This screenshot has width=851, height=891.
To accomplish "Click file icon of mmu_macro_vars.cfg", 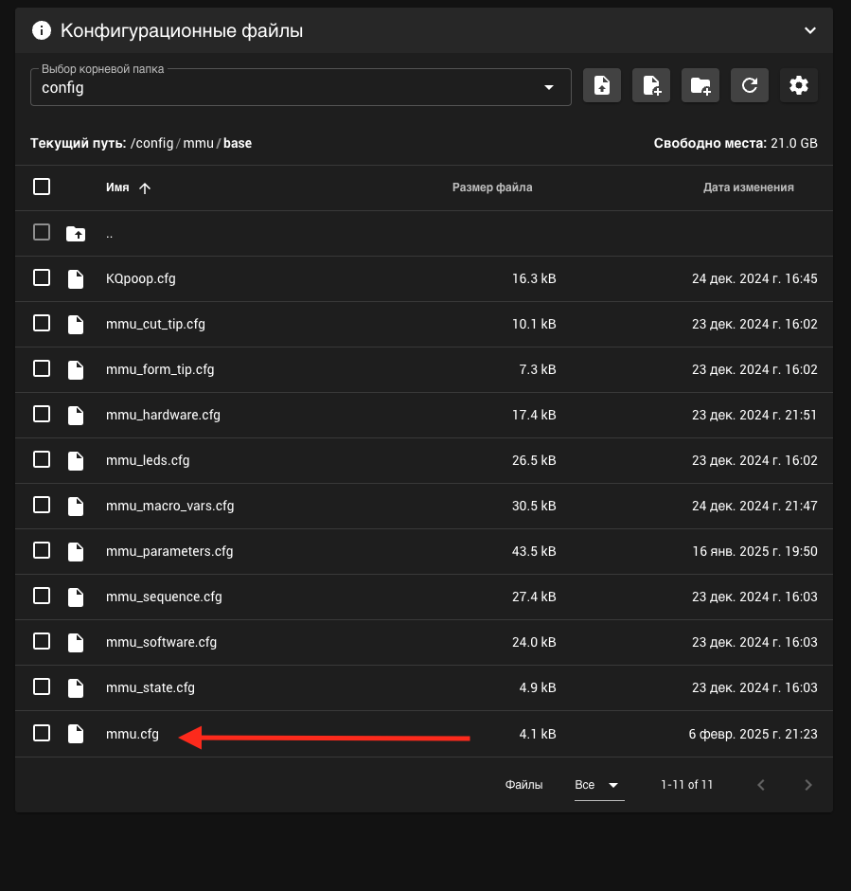I will (x=76, y=507).
